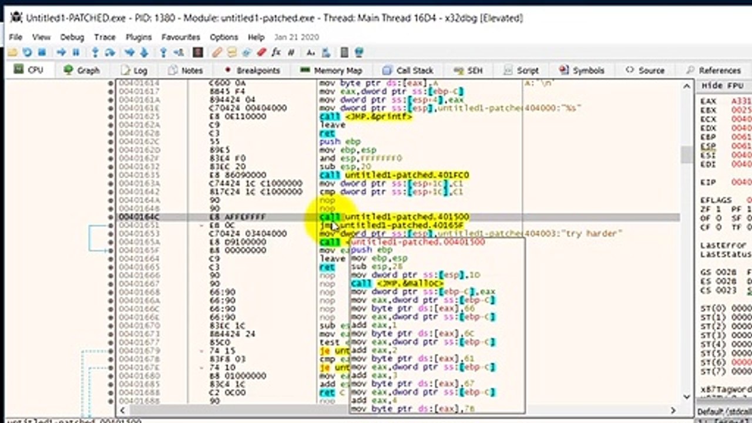The image size is (752, 423).
Task: Click the Trace Into toolbar icon
Action: tap(129, 52)
